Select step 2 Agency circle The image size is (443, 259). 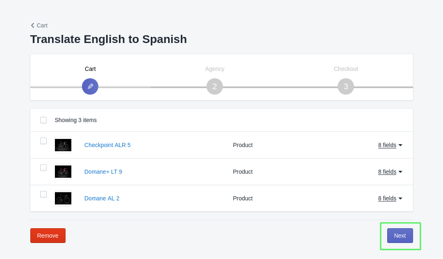(x=215, y=86)
